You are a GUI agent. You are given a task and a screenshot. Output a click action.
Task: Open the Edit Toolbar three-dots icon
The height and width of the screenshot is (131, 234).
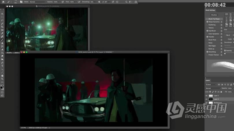[2, 82]
